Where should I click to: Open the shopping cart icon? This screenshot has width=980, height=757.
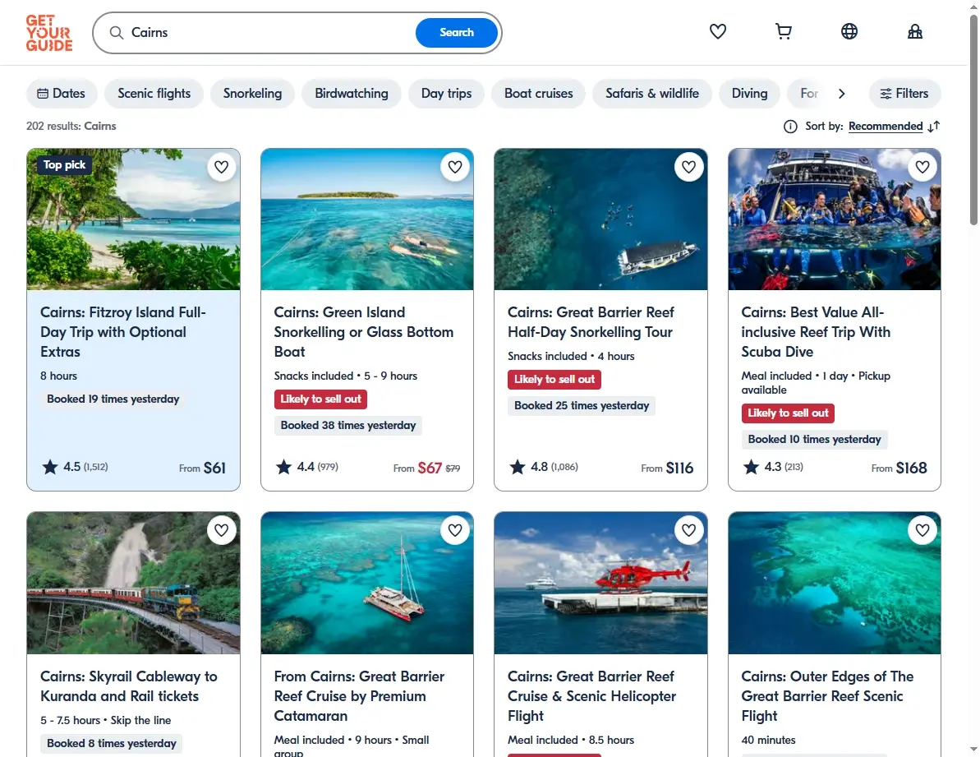tap(783, 31)
